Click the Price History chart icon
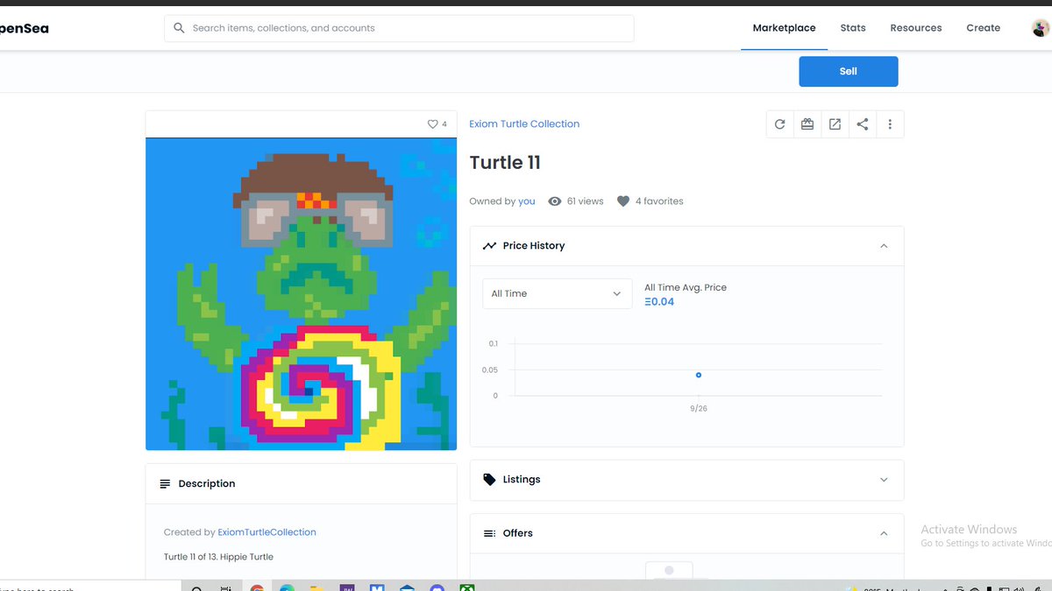This screenshot has width=1052, height=591. 489,245
